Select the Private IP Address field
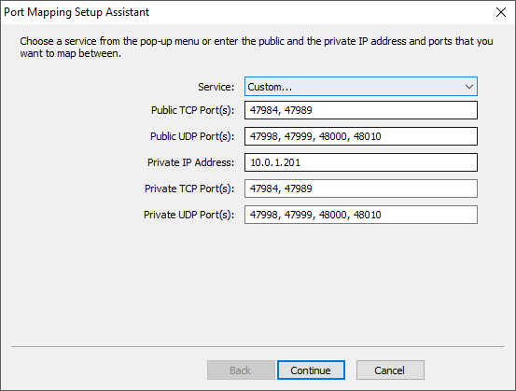The width and height of the screenshot is (516, 391). 361,162
